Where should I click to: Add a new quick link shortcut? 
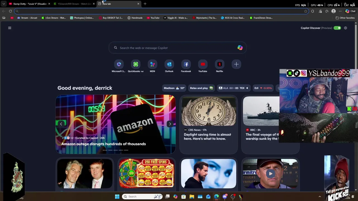[x=236, y=64]
